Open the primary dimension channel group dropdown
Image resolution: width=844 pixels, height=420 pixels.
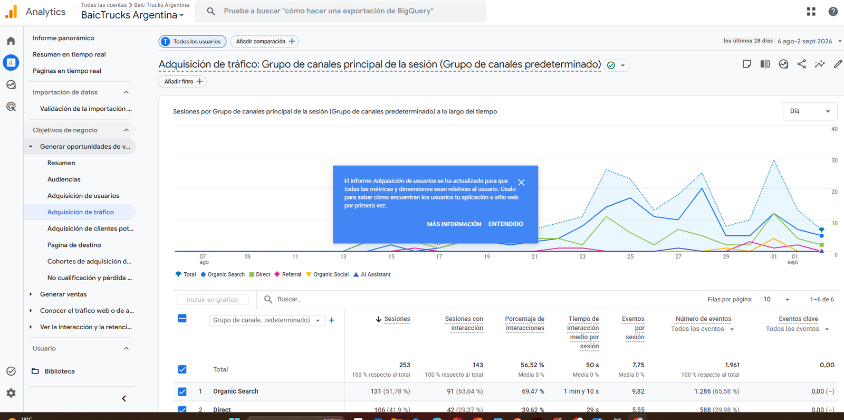[267, 320]
